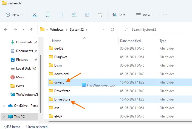Select Local Disk (F:) in sidebar
This screenshot has width=192, height=129.
(26, 68)
